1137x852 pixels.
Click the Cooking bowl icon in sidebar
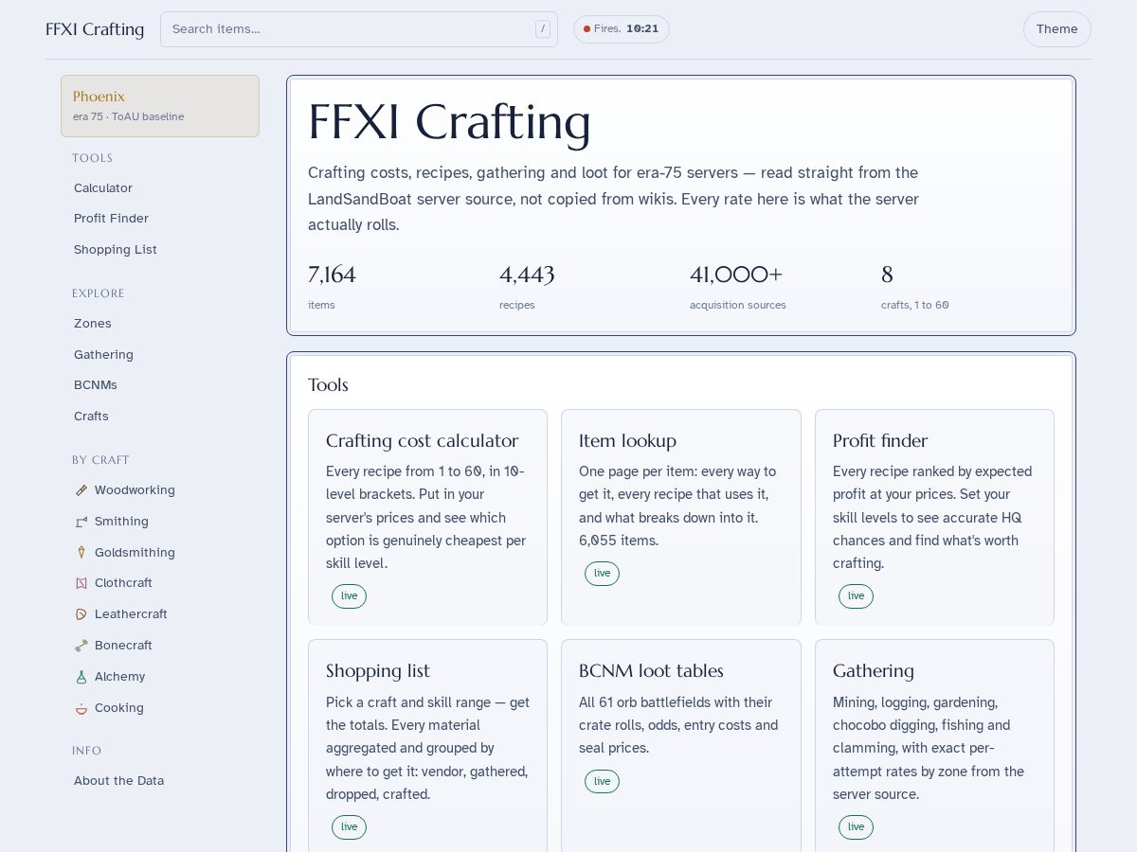coord(81,708)
